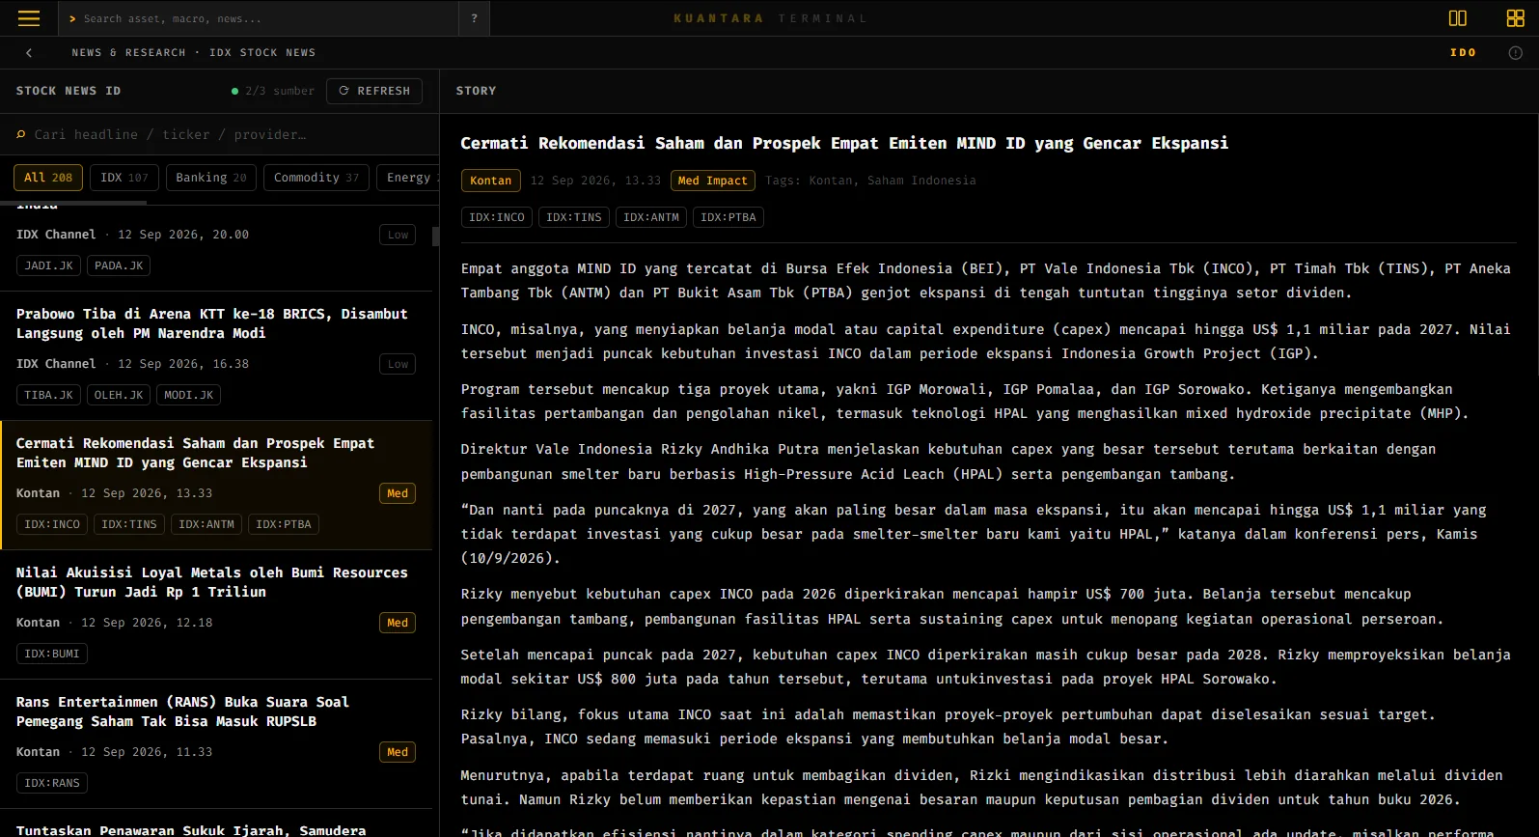Select the All 208 filter tab
Viewport: 1539px width, 837px height.
click(48, 178)
